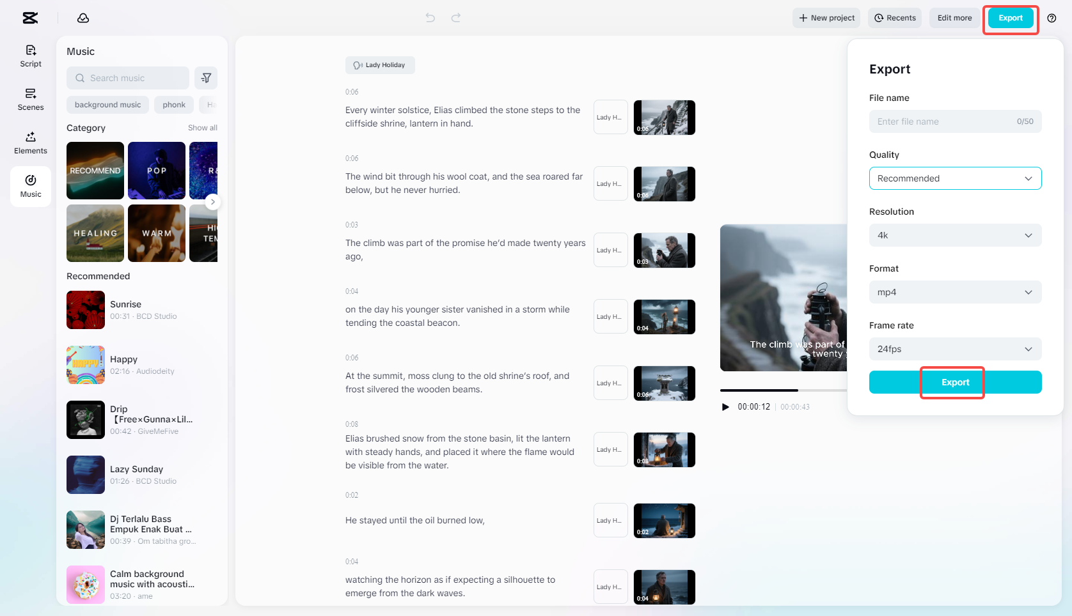Click Export in the export panel
1072x616 pixels.
954,382
